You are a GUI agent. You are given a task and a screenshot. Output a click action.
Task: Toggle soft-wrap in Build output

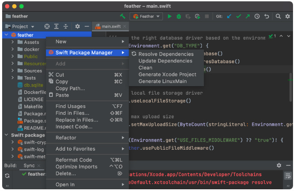click(288, 176)
